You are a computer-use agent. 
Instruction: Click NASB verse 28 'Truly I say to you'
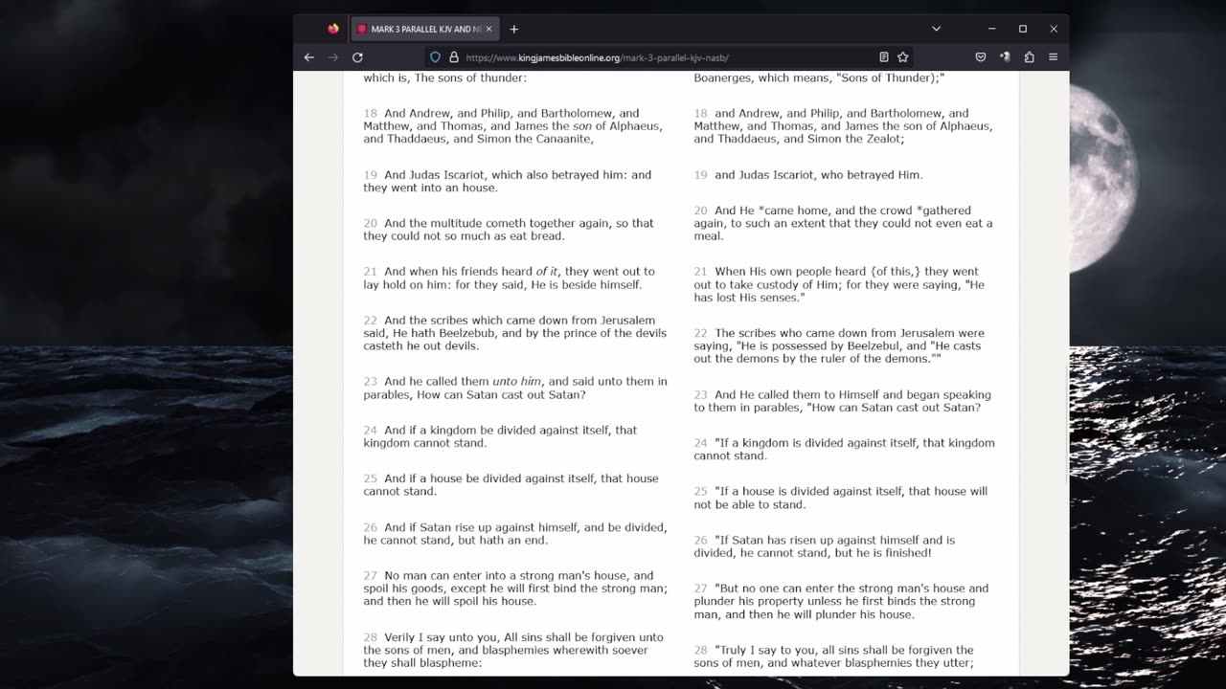[833, 656]
